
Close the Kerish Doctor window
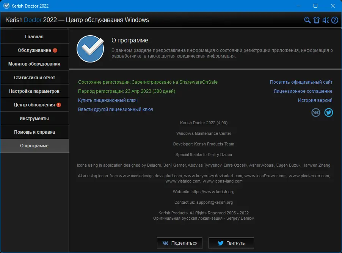pyautogui.click(x=333, y=6)
